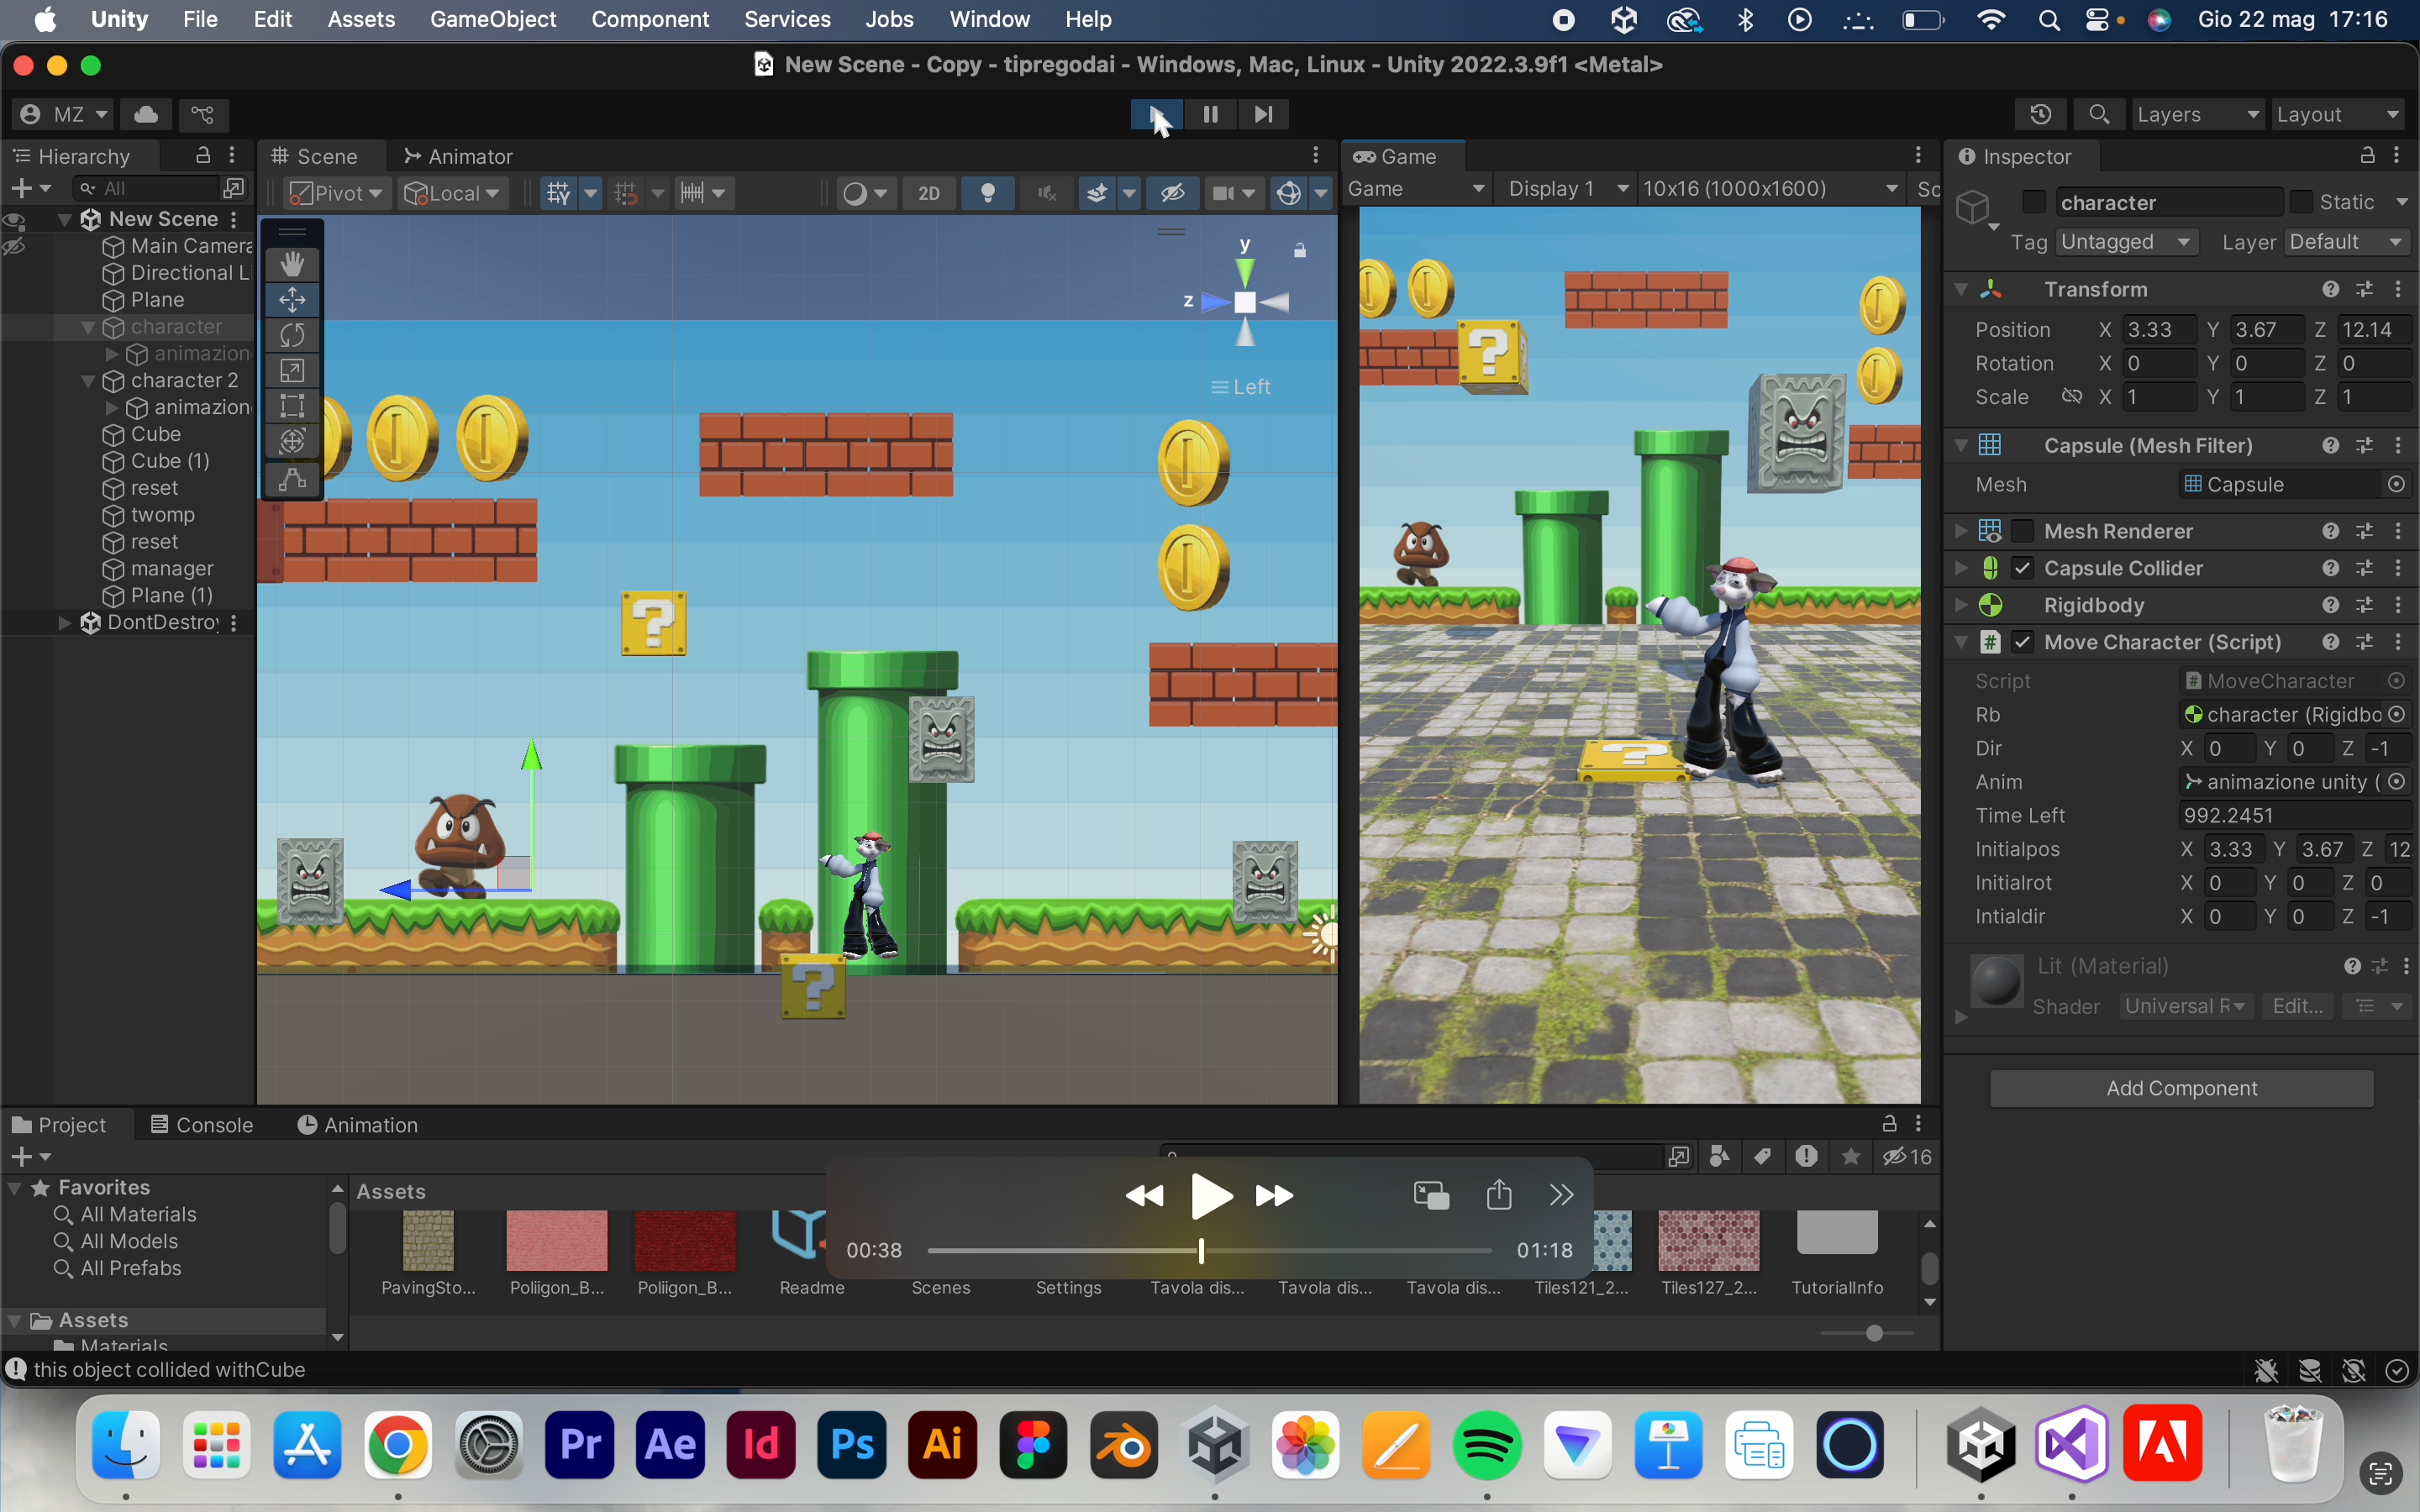Click the material Edit... button
The image size is (2420, 1512).
coord(2297,1006)
